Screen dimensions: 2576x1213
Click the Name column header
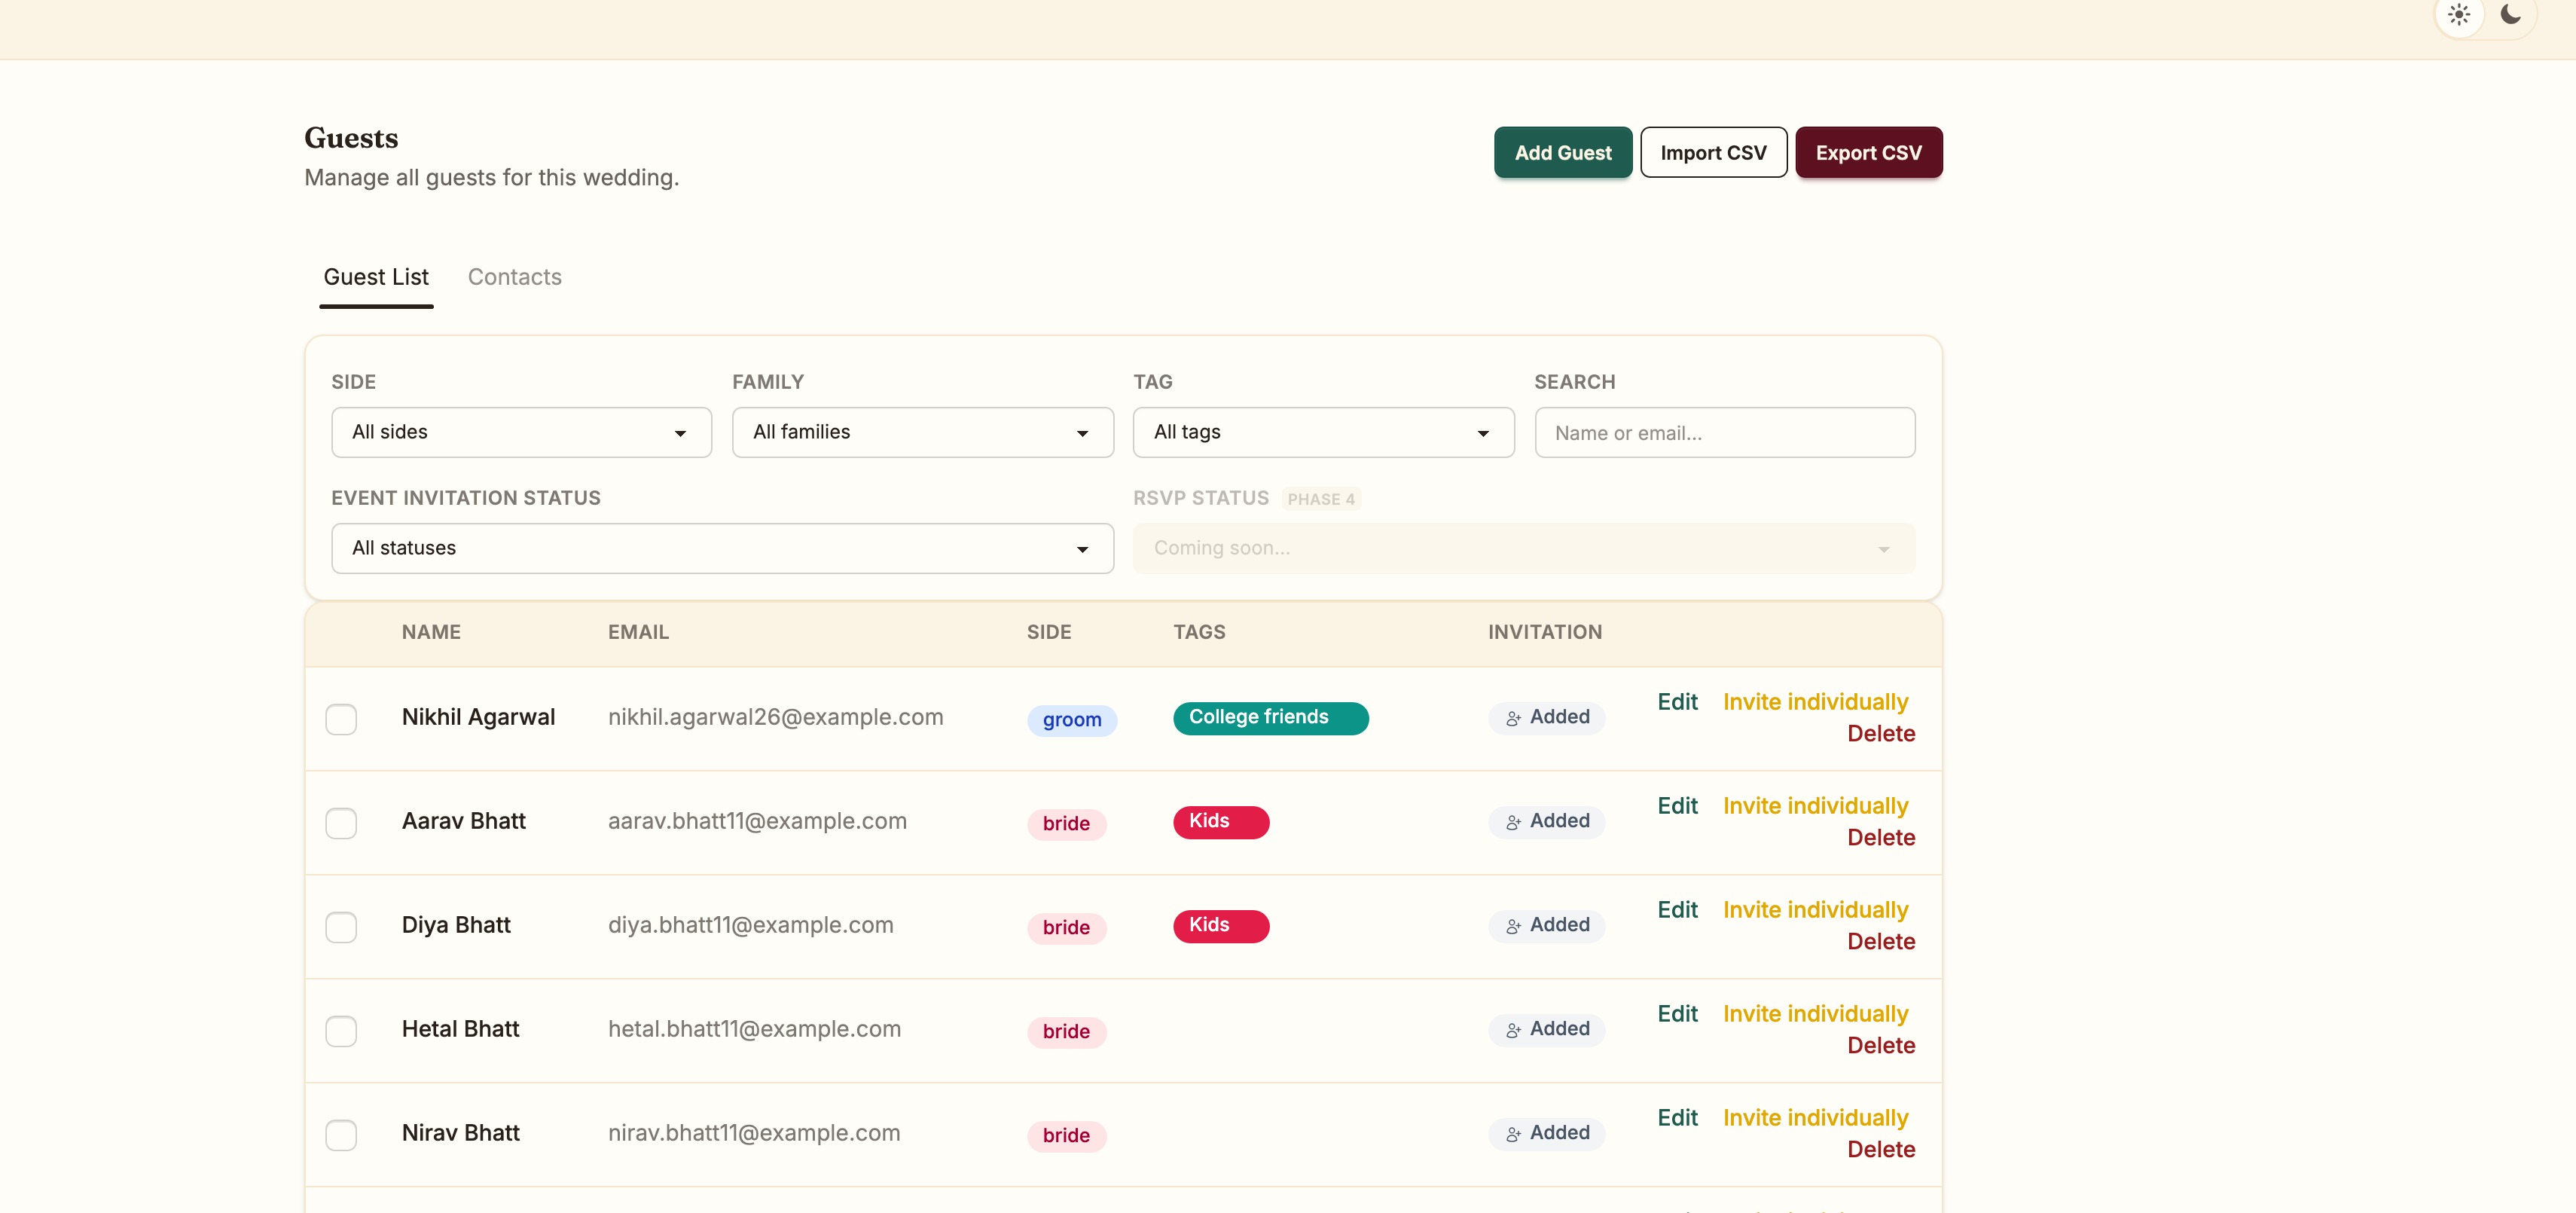[431, 632]
